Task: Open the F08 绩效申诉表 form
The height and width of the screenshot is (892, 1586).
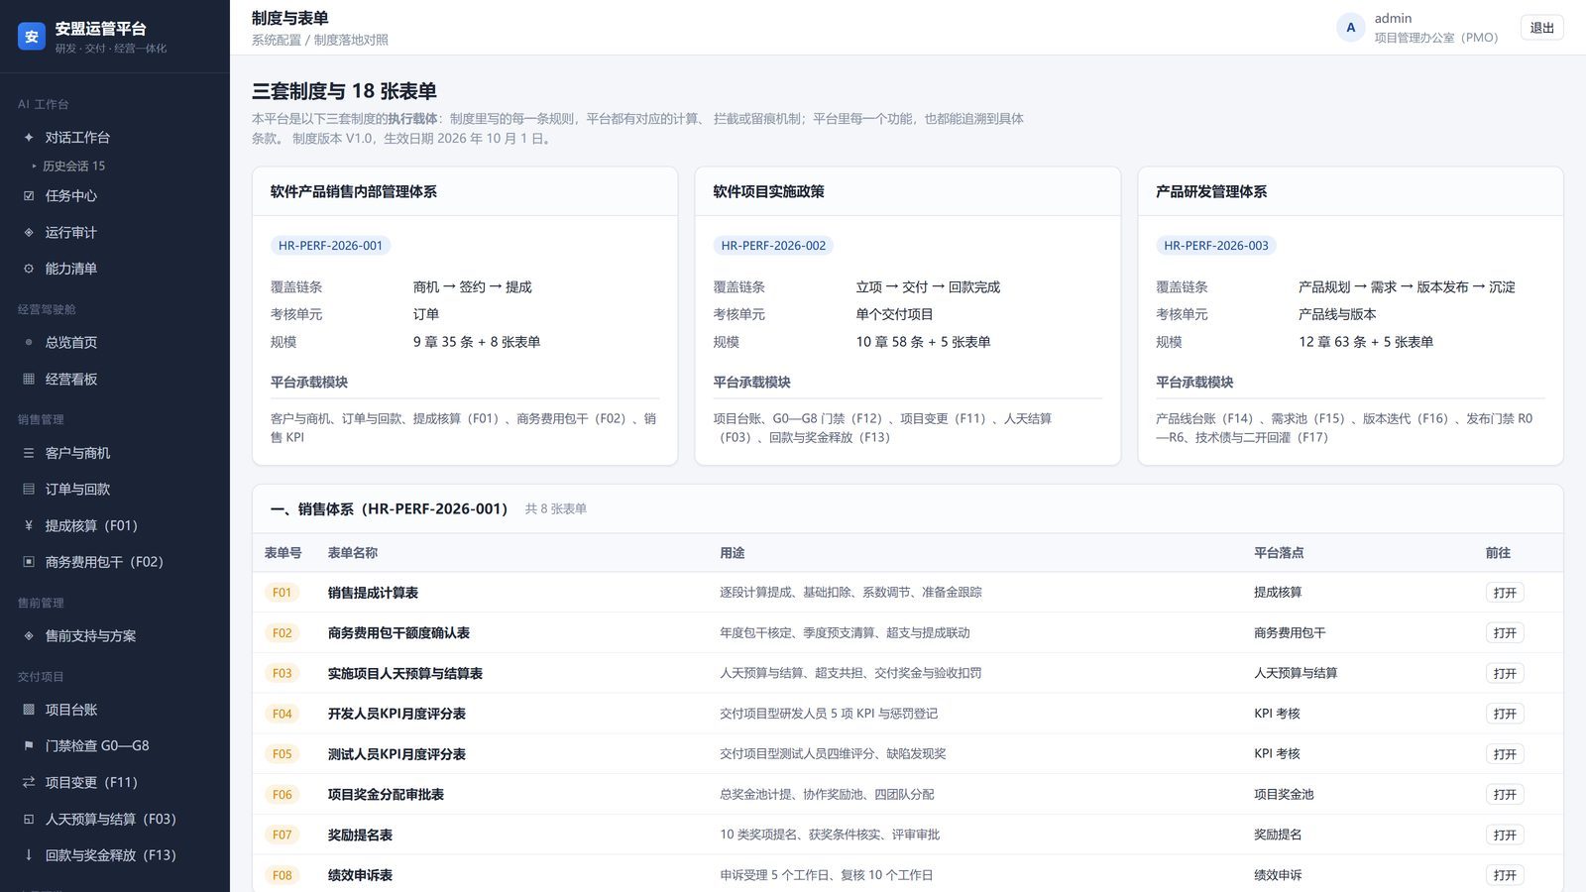Action: 1504,875
